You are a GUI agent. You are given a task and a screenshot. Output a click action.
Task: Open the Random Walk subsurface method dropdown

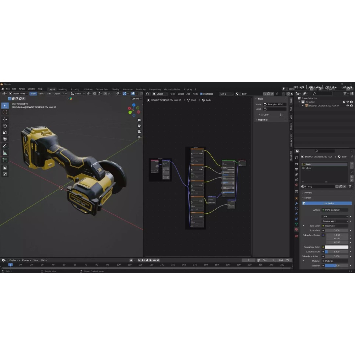click(335, 221)
